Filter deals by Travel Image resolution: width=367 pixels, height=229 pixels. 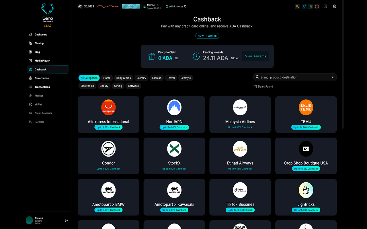[171, 78]
